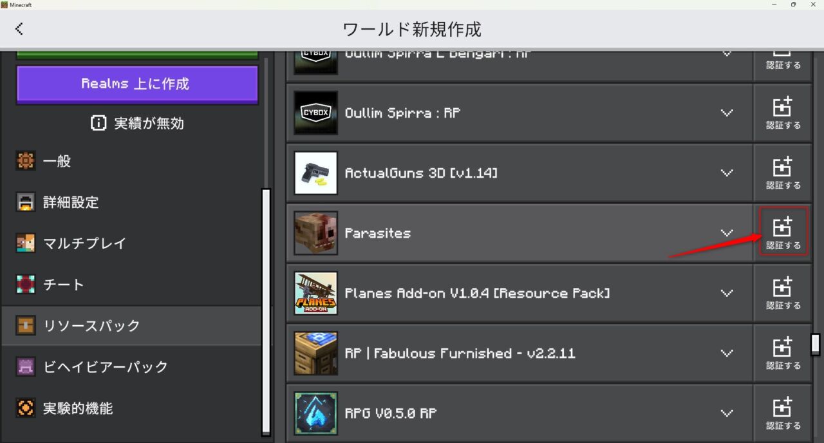Click the ActualGuns 3D [v1.14] title

click(x=421, y=173)
